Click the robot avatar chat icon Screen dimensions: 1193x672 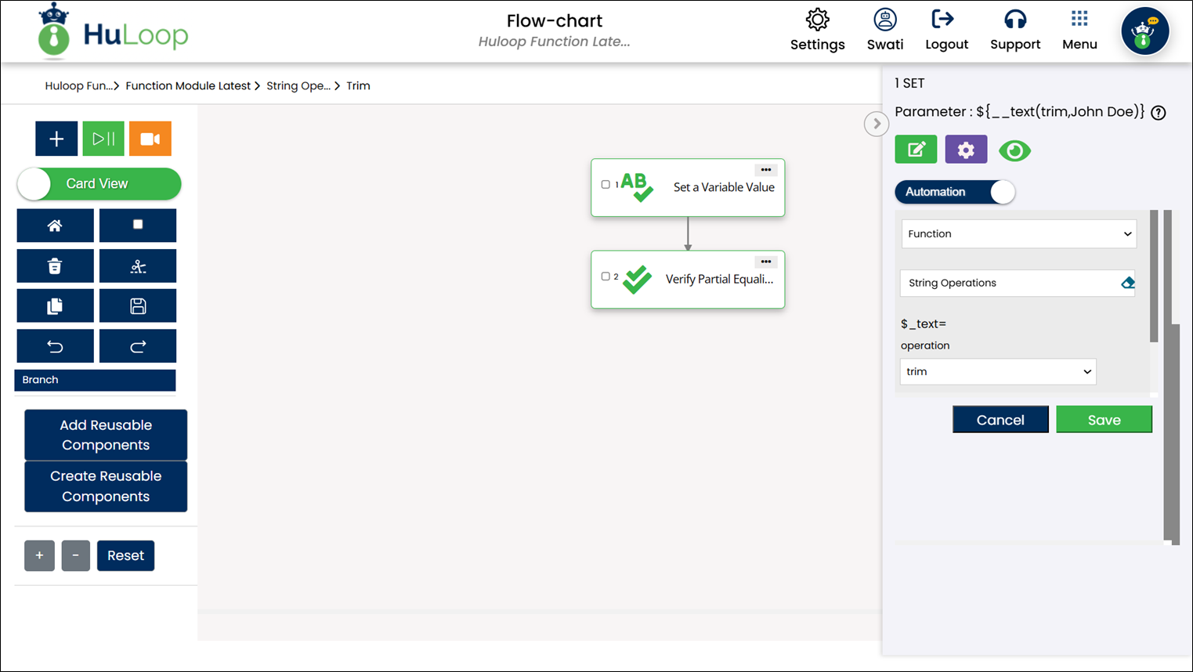pyautogui.click(x=1144, y=31)
